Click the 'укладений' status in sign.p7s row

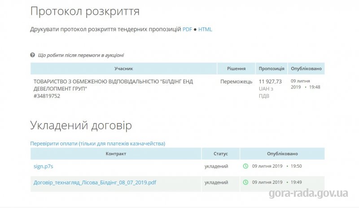point(216,166)
